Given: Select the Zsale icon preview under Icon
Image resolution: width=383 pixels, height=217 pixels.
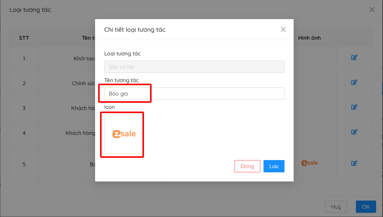Looking at the screenshot, I should (x=124, y=134).
